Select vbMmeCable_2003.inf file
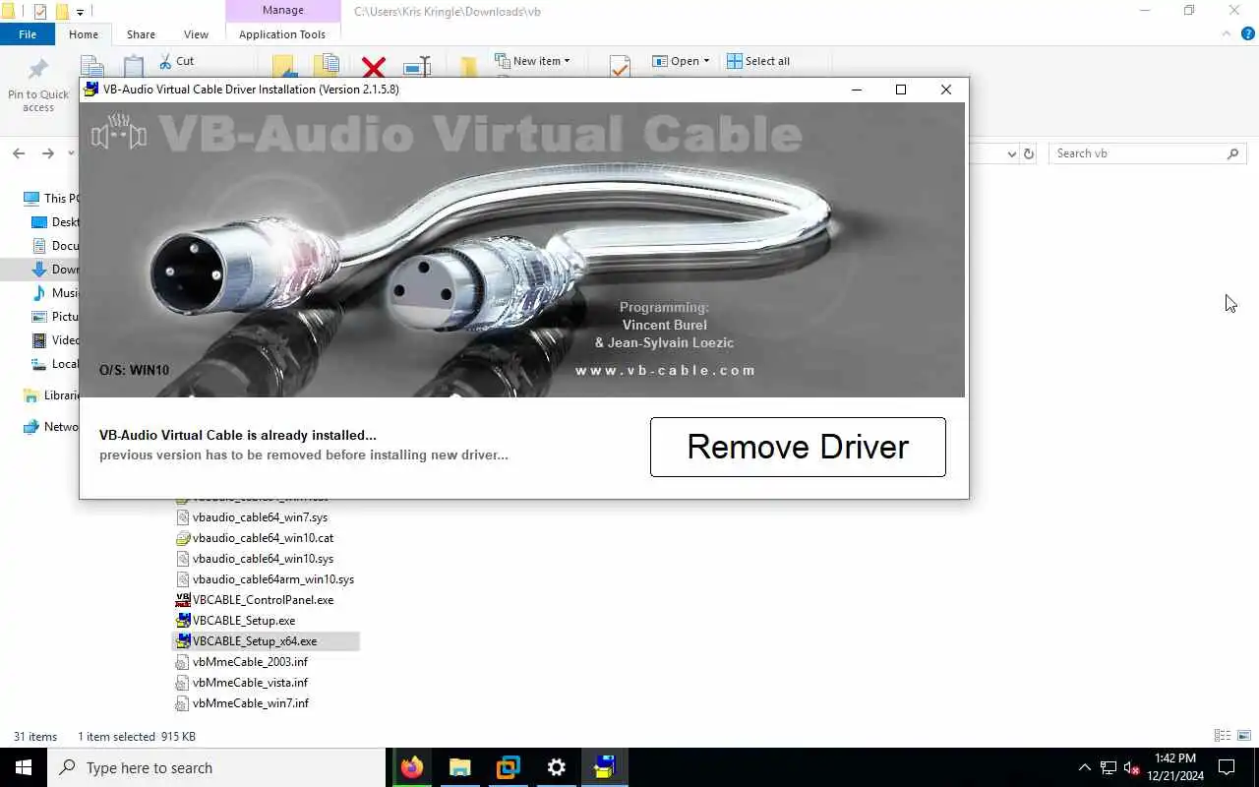Image resolution: width=1259 pixels, height=787 pixels. click(242, 662)
